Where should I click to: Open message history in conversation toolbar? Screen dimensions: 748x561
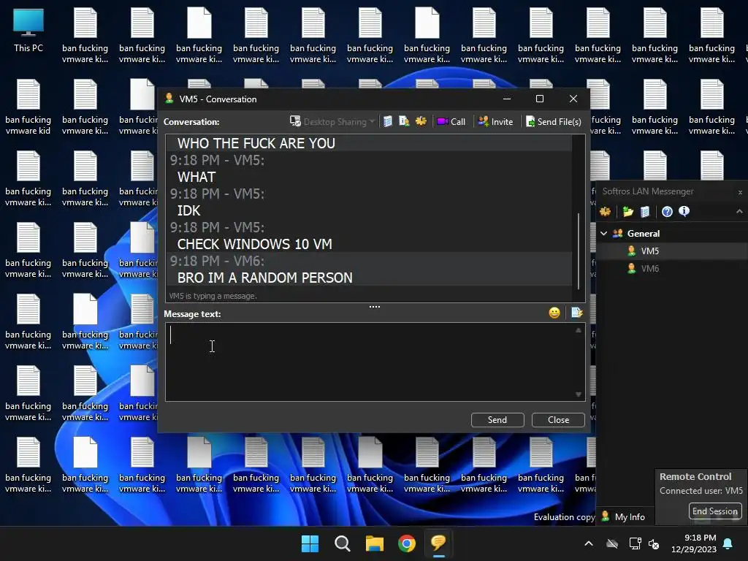(388, 122)
